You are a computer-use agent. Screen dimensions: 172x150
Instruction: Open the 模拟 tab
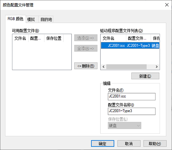coord(32,19)
